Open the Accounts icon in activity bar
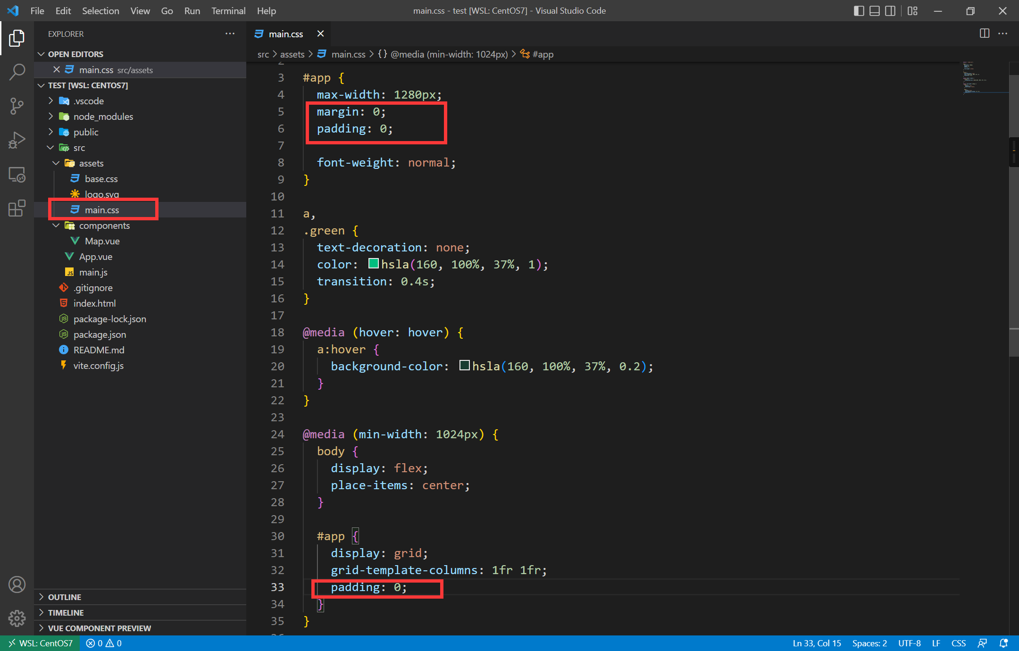 point(17,584)
